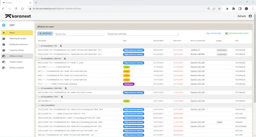Click the Actualiser refresh icon
This screenshot has height=137, width=256.
tap(208, 34)
